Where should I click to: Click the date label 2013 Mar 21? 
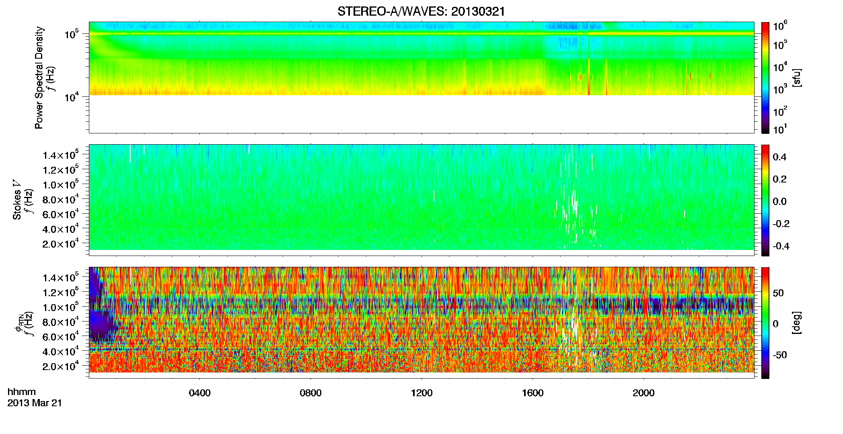tap(35, 403)
